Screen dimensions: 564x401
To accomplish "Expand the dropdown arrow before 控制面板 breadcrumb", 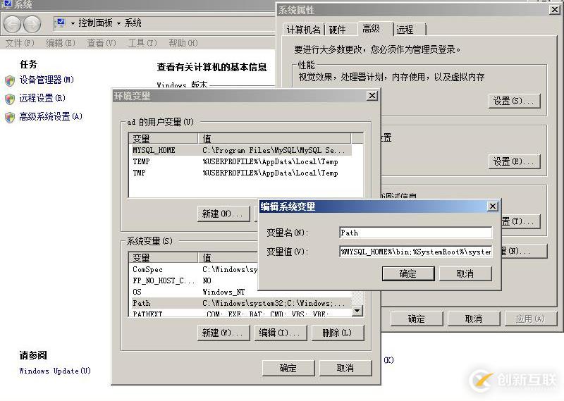I will coord(73,23).
